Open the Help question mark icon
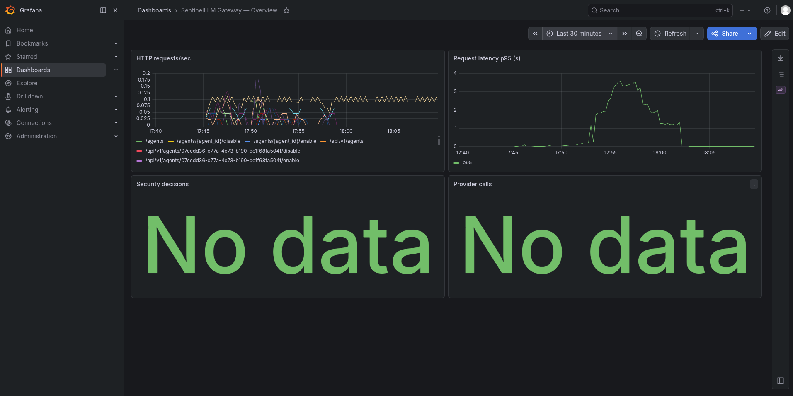This screenshot has width=793, height=396. 767,10
